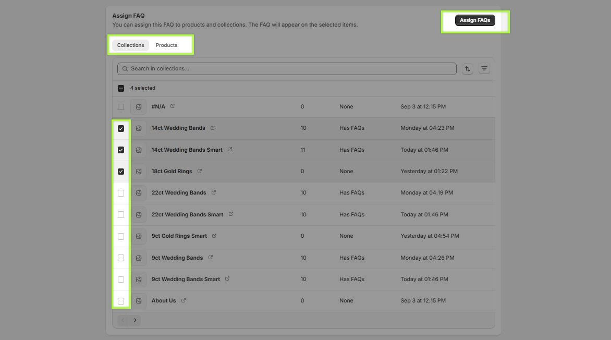The image size is (611, 340).
Task: Open external link icon beside #N/A collection
Action: pos(173,106)
